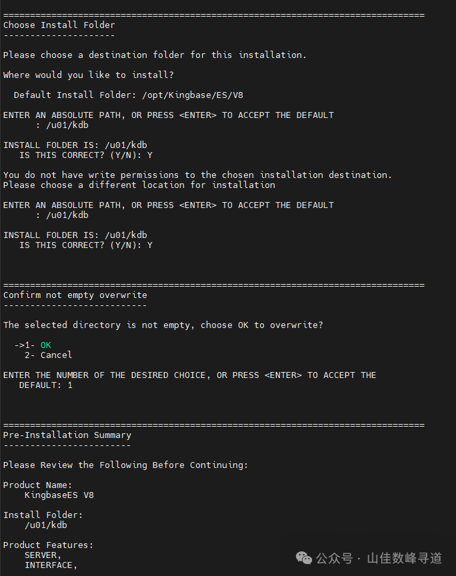This screenshot has height=576, width=456.
Task: Click the 'Where would you like to install?' line
Action: [89, 75]
